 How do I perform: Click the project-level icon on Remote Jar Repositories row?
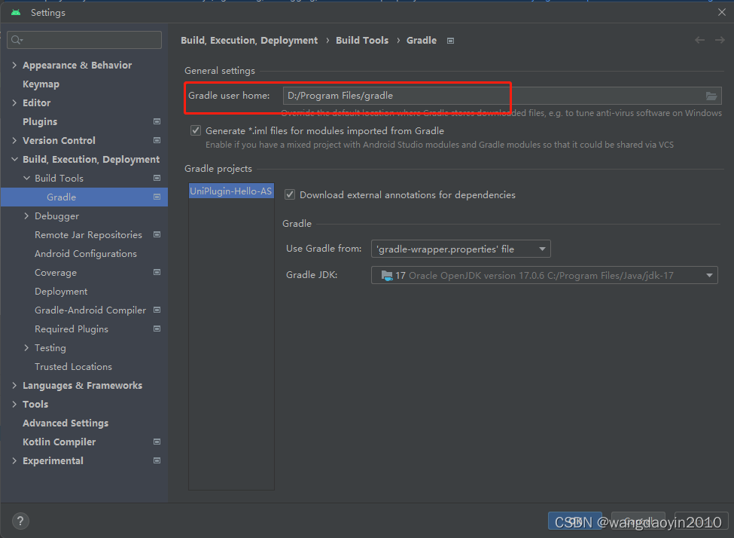[157, 234]
